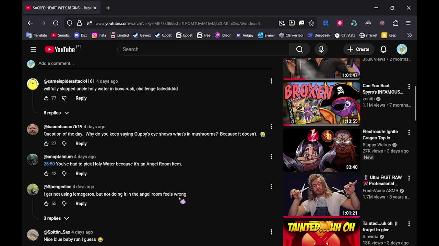The image size is (439, 246).
Task: Open Spyro BROKEN video thumbnail
Action: [321, 104]
